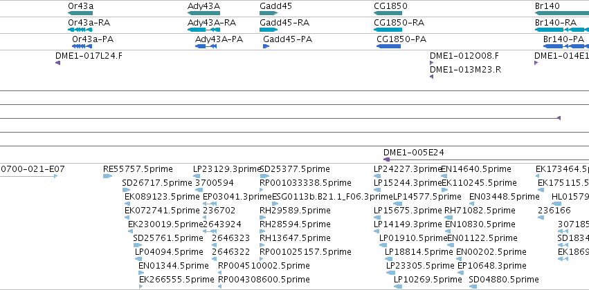Select LP15675.3prime EST
The width and height of the screenshot is (589, 290).
tap(377, 217)
